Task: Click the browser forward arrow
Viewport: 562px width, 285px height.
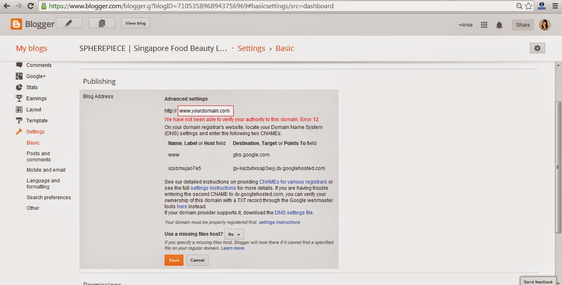Action: click(19, 6)
